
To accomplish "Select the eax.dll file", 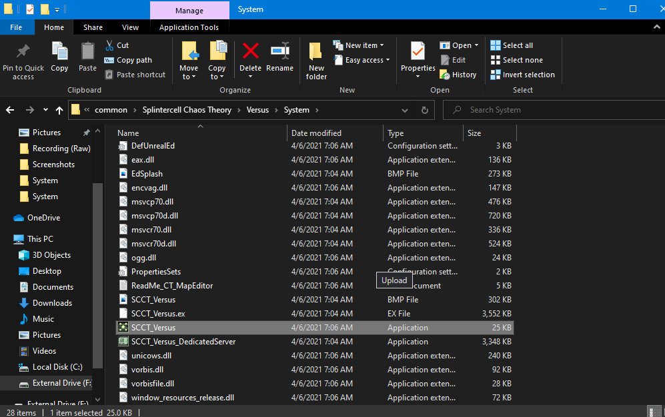I will 314,160.
